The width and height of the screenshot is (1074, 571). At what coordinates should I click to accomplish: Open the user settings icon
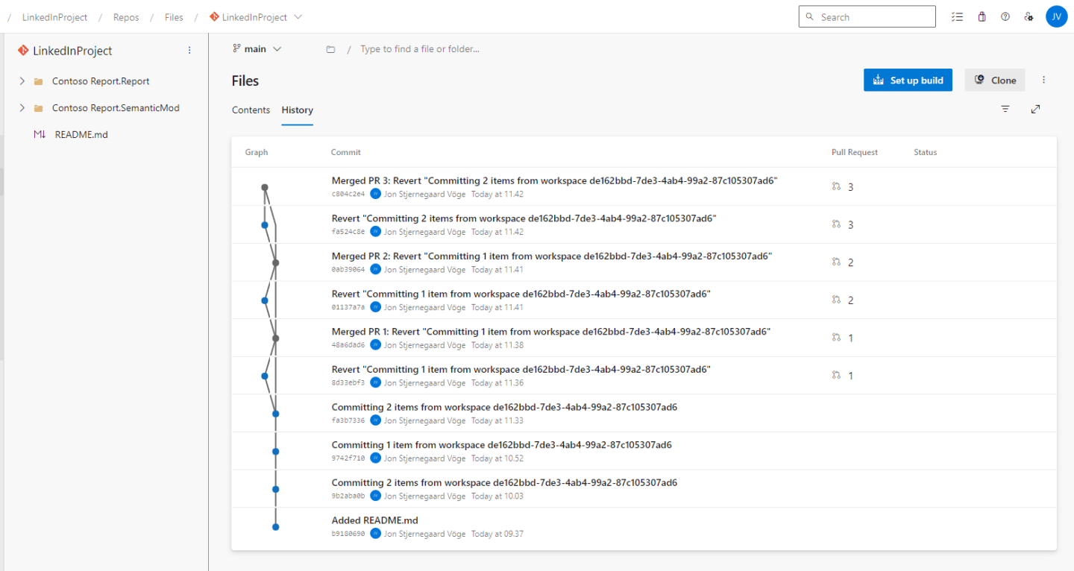click(x=1029, y=17)
